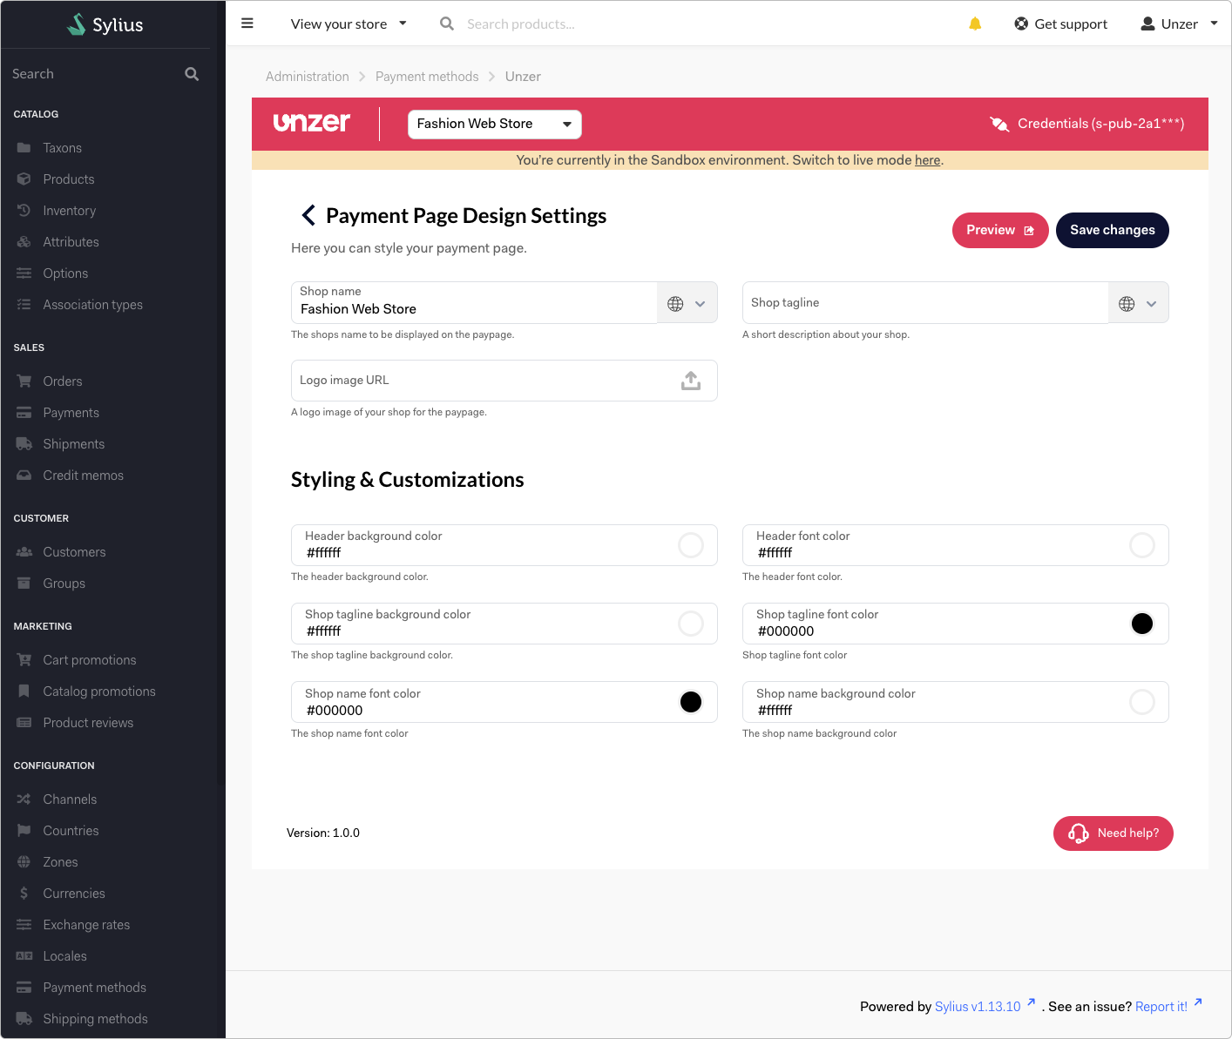
Task: Click the Countries flag icon in sidebar
Action: pos(24,831)
